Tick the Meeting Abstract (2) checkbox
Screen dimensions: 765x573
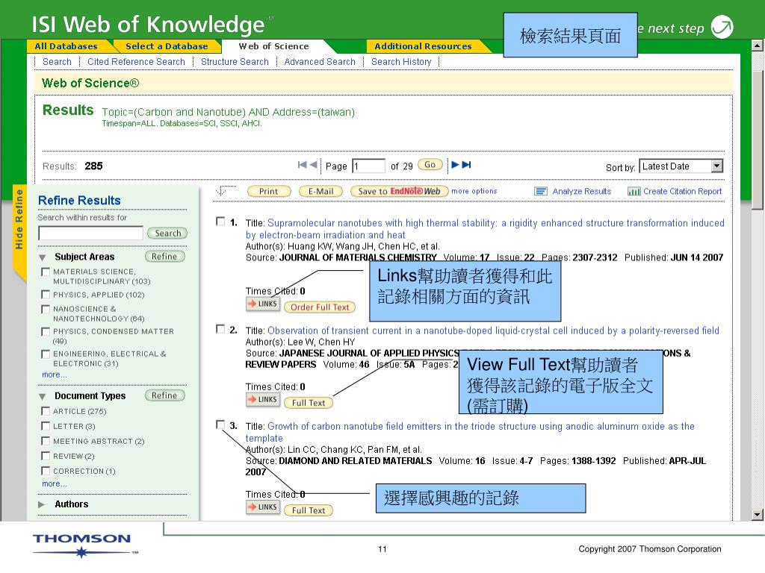[x=46, y=442]
